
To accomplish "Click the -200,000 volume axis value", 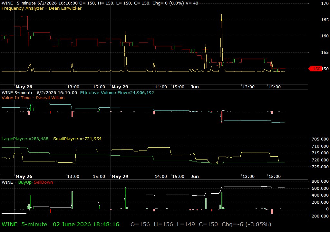I will [319, 216].
